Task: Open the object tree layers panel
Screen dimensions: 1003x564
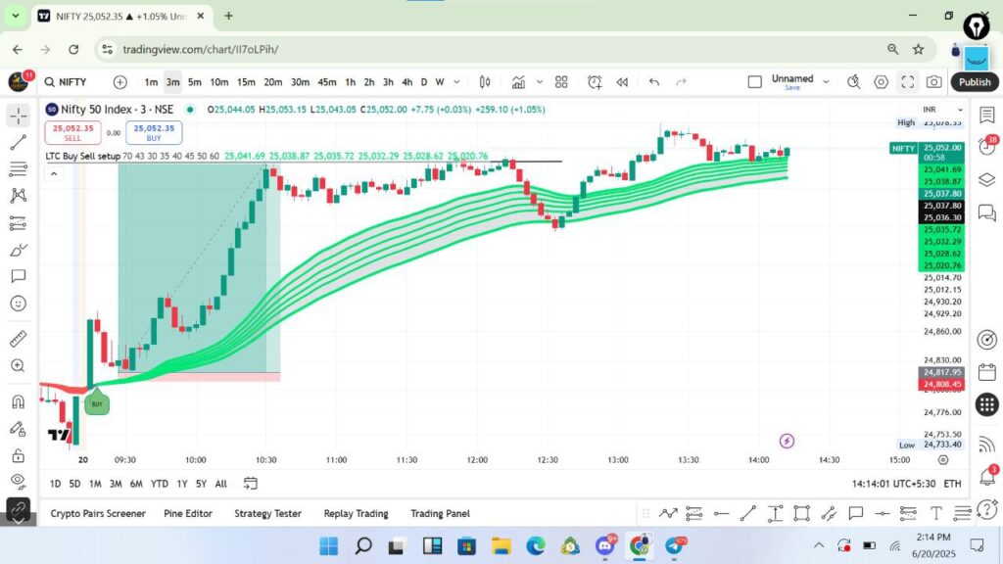Action: click(987, 180)
